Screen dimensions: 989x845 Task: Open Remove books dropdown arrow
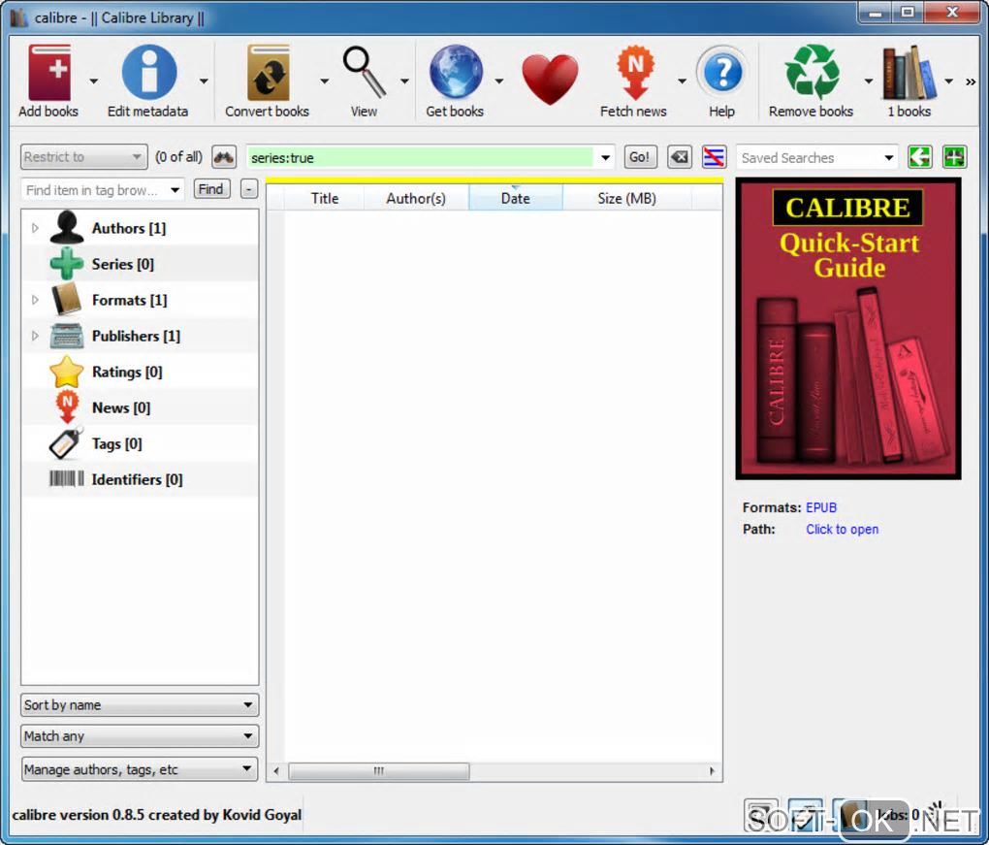point(869,81)
